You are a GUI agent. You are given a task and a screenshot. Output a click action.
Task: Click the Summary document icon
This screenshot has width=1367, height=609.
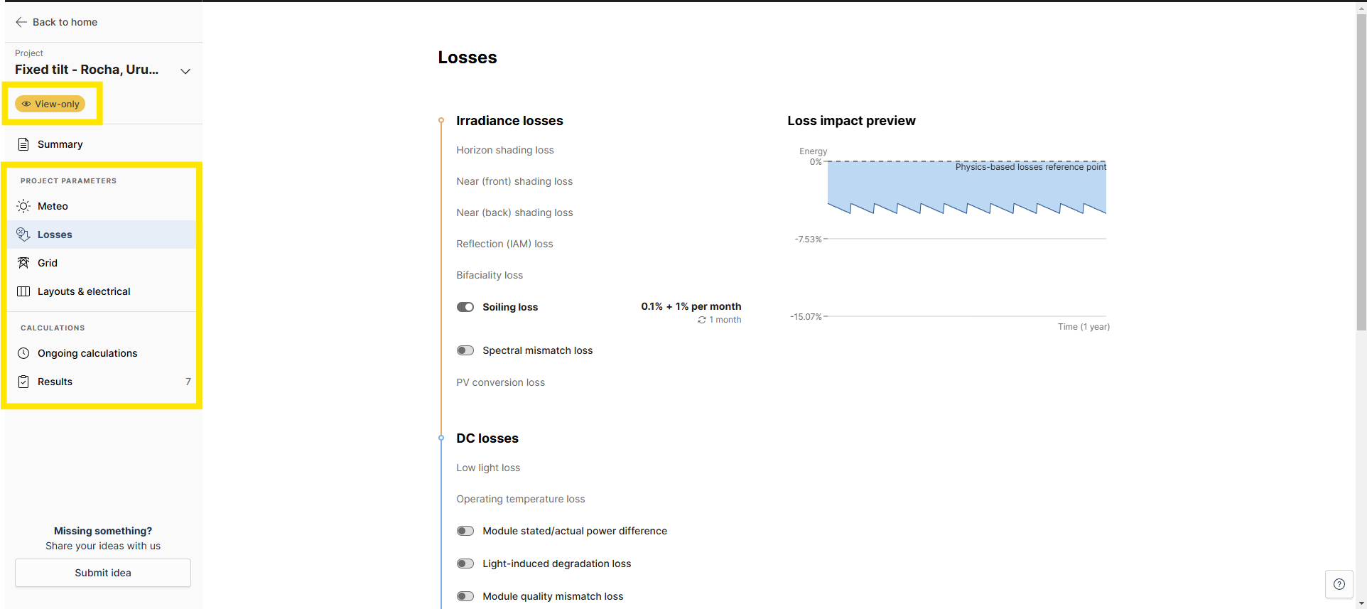click(x=23, y=144)
